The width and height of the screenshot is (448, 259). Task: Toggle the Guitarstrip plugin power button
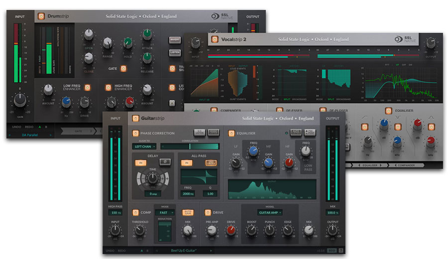point(135,119)
